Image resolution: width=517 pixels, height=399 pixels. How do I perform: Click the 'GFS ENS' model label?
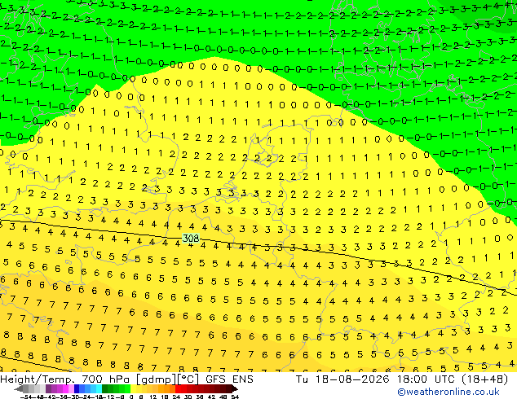click(229, 379)
